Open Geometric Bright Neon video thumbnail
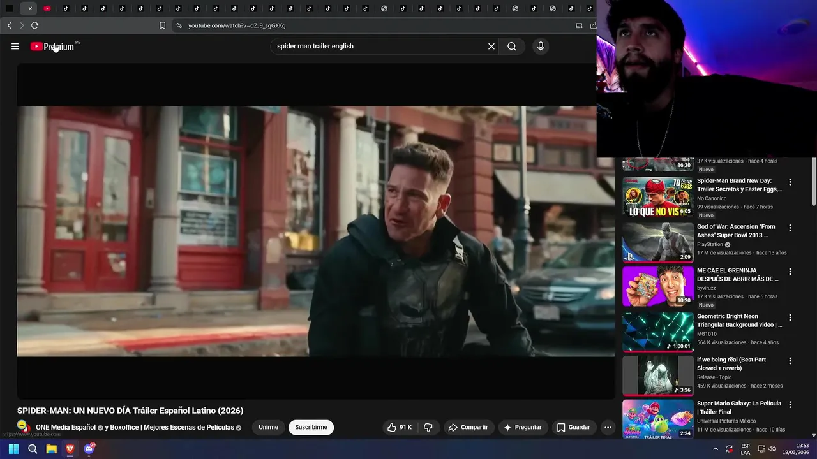The image size is (817, 459). coord(657,331)
